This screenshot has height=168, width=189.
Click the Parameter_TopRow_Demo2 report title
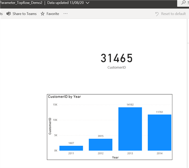coord(21,3)
